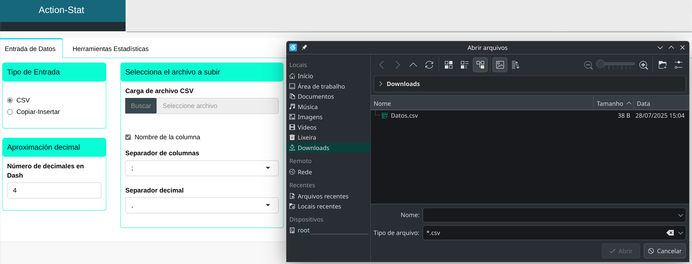Open the Separador decimal dropdown
The height and width of the screenshot is (264, 692).
point(202,206)
